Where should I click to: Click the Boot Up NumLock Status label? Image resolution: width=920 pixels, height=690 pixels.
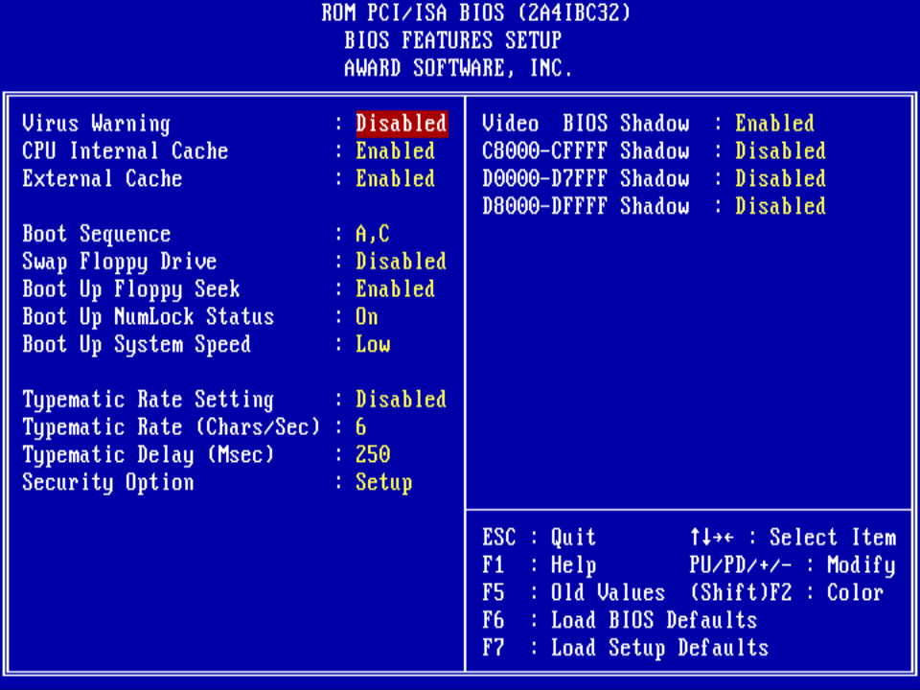149,317
